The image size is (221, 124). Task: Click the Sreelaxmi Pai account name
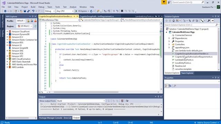click(208, 7)
